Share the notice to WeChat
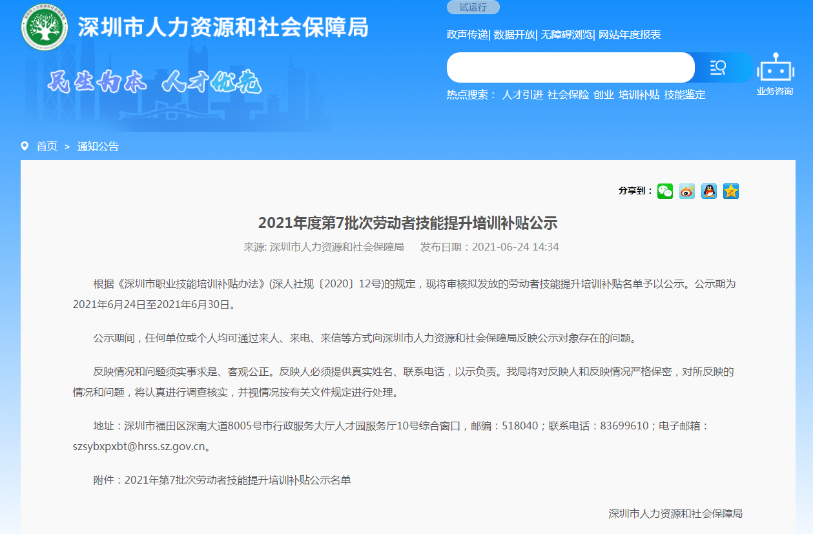The height and width of the screenshot is (534, 813). pyautogui.click(x=664, y=191)
